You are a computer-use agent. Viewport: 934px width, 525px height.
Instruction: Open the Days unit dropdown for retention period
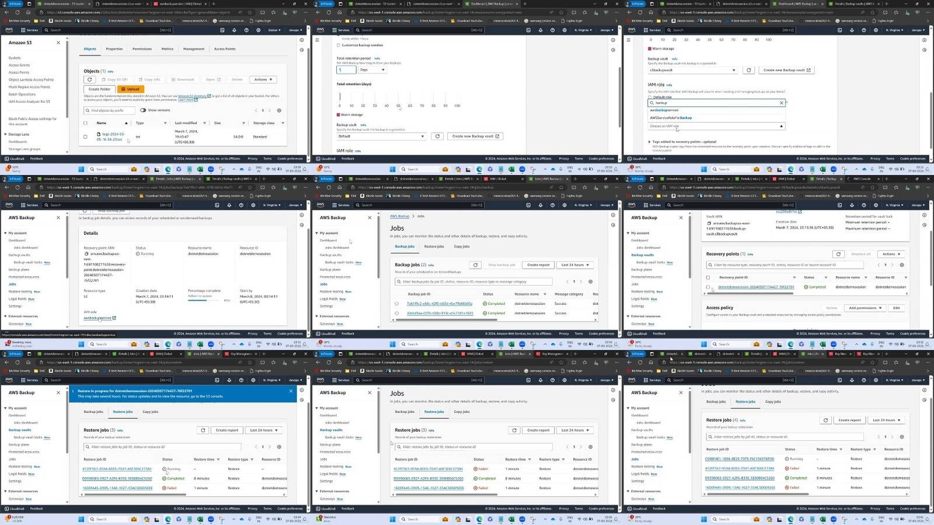372,70
